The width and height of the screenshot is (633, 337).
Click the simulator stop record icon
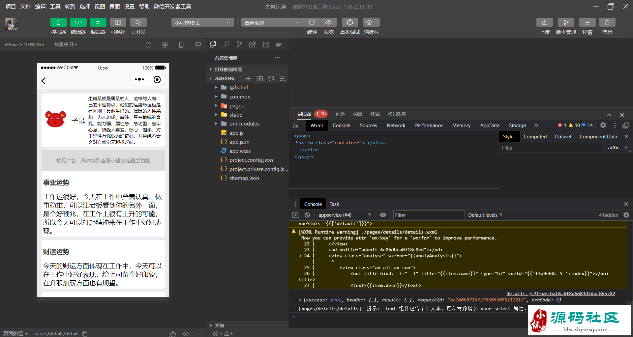coord(165,45)
